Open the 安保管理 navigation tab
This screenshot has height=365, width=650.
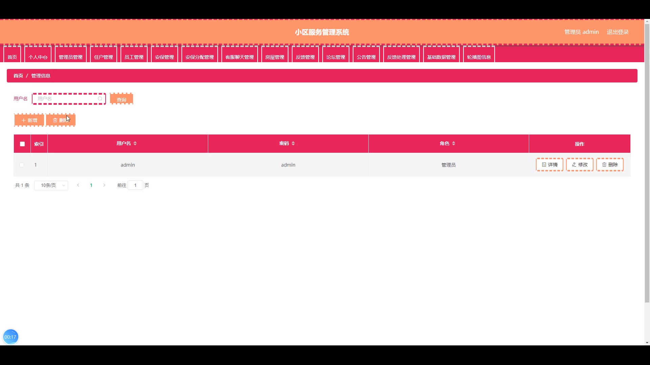tap(165, 55)
